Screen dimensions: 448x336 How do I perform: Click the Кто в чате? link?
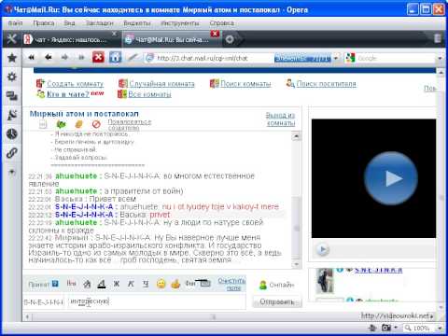[x=68, y=94]
